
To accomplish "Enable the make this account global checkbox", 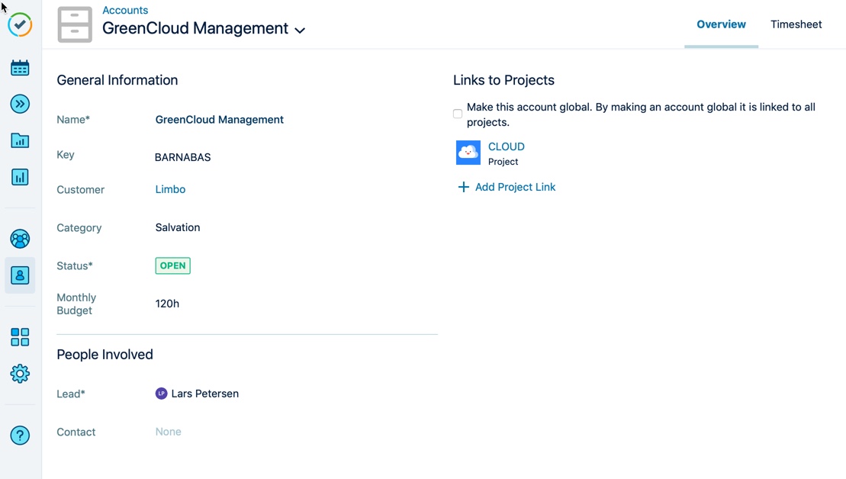I will [458, 114].
